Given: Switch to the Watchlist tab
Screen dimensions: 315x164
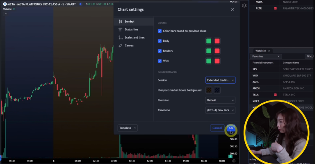Looking at the screenshot, I should (261, 50).
